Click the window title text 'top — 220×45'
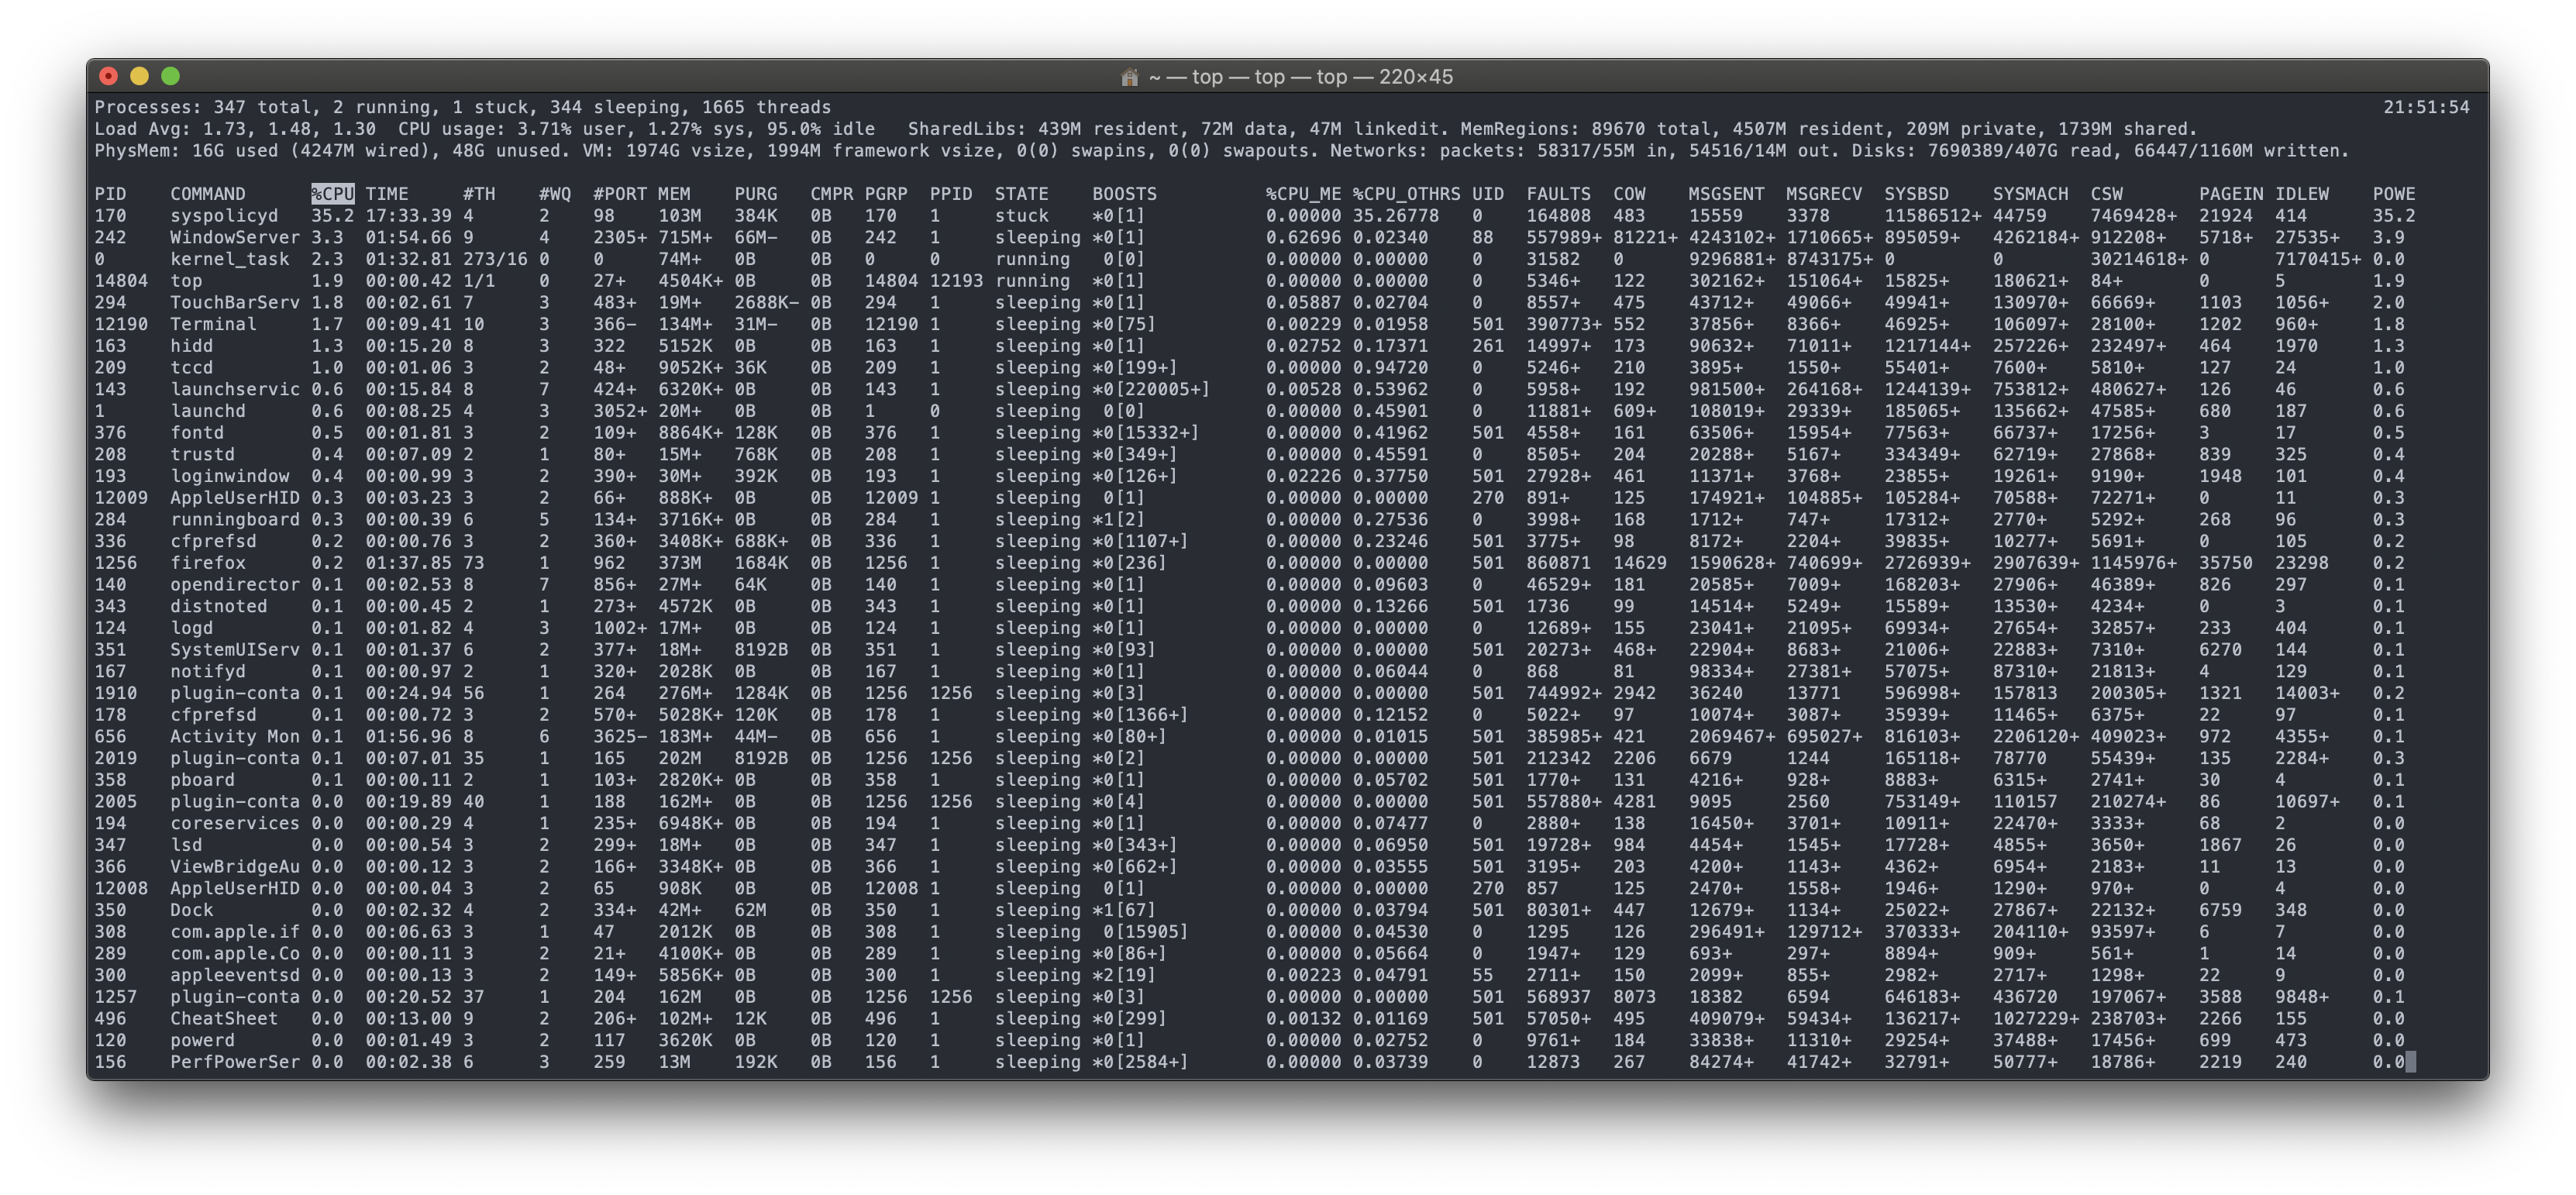This screenshot has width=2576, height=1195. point(1384,77)
